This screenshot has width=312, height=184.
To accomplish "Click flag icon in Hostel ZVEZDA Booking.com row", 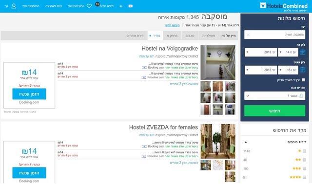I will pyautogui.click(x=144, y=147).
